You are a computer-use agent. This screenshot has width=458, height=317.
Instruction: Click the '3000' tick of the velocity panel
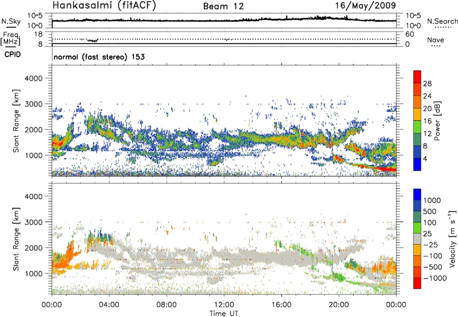click(x=34, y=222)
